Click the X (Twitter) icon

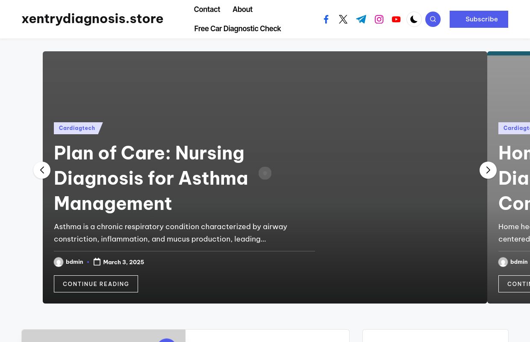coord(343,19)
